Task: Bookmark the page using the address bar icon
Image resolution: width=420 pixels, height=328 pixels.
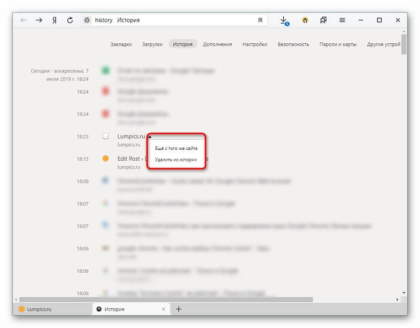Action: (x=260, y=20)
